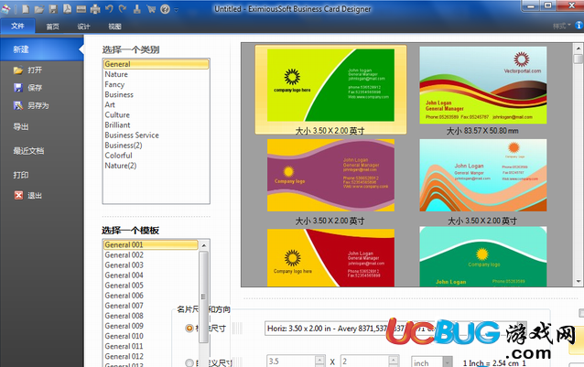Select the Business category
The width and height of the screenshot is (584, 367).
[x=156, y=94]
